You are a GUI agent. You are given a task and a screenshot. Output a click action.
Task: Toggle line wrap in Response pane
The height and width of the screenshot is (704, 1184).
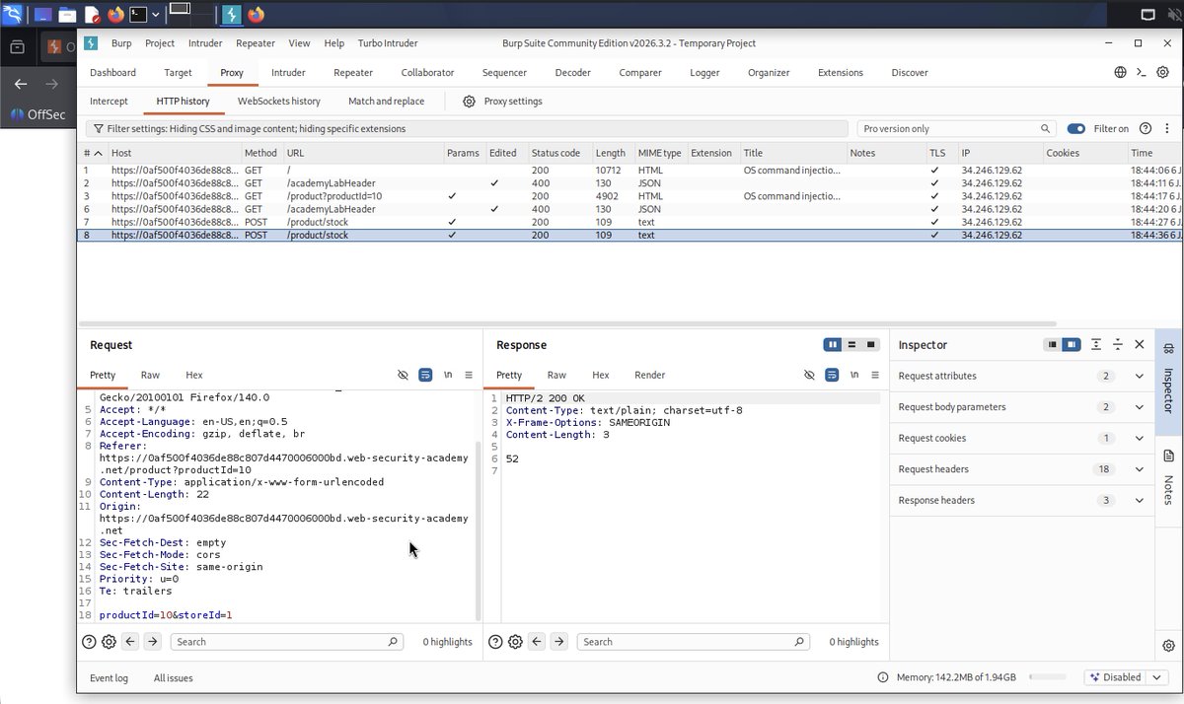(832, 375)
